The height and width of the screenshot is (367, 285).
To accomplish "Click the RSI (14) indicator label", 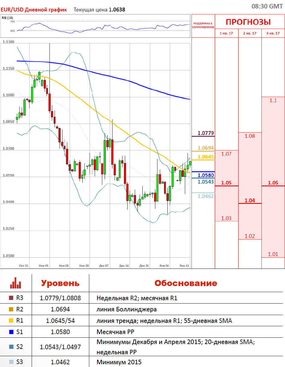I will 5,18.
